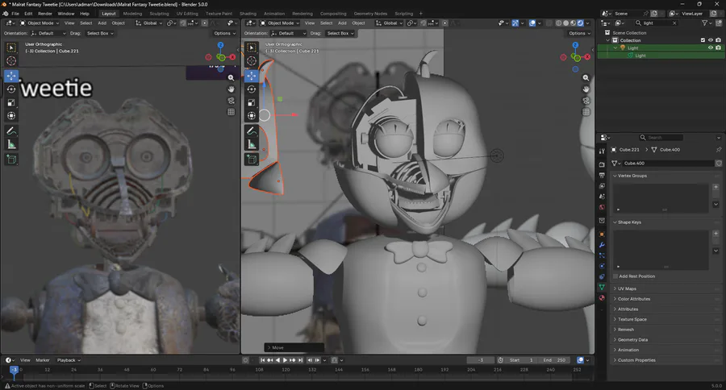This screenshot has width=726, height=390.
Task: Open Options dropdown in left viewport
Action: coord(224,33)
